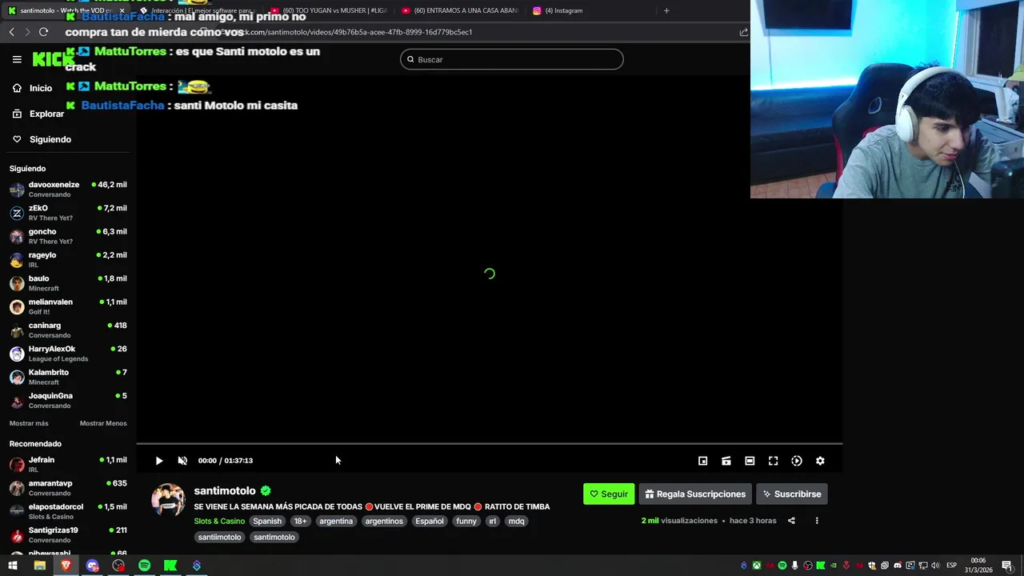Select the funny tag
The width and height of the screenshot is (1024, 576).
pos(466,521)
